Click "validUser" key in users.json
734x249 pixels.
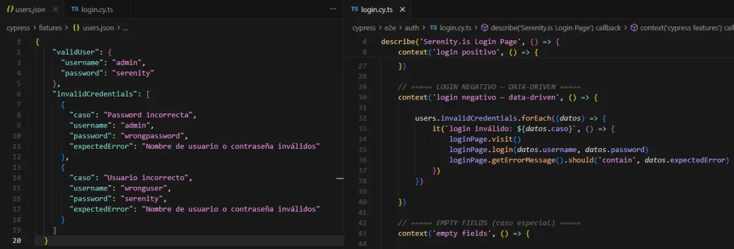[76, 52]
